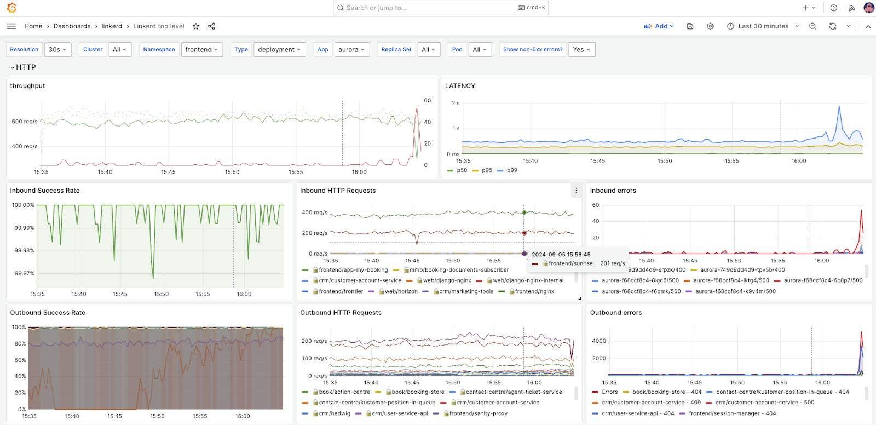The image size is (876, 425).
Task: Open the hamburger navigation menu
Action: (x=11, y=26)
